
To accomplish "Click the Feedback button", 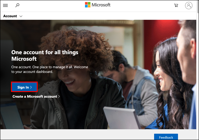I will tap(166, 137).
